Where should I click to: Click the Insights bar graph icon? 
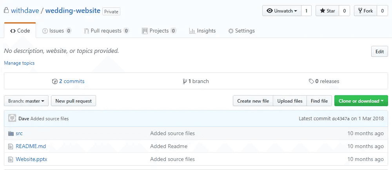click(192, 31)
